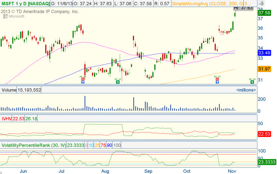Click the blue 90 level label

(109, 145)
